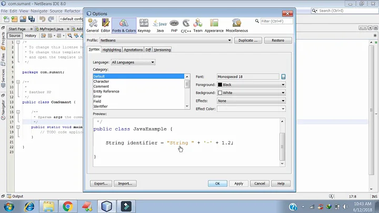Click Cancel in the Options dialog

pos(260,183)
